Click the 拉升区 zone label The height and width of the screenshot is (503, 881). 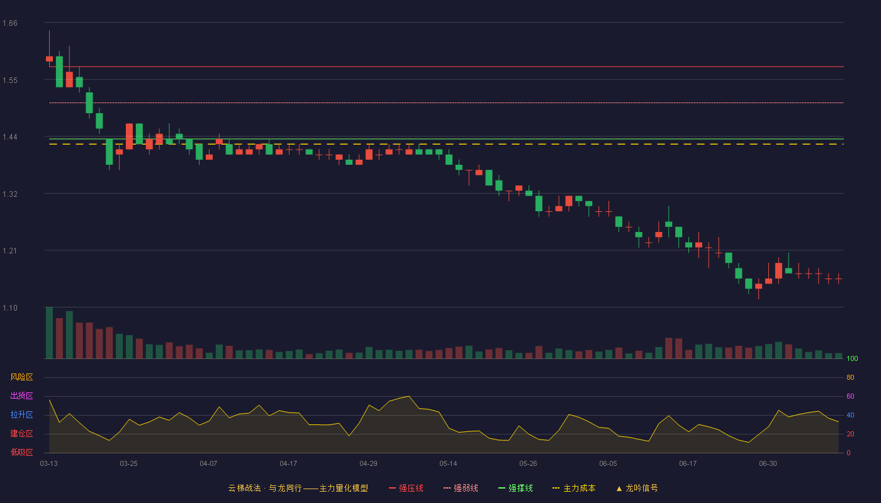[21, 415]
